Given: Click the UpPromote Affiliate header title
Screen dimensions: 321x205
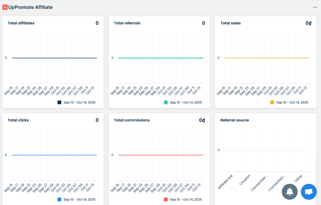Looking at the screenshot, I should [x=31, y=7].
